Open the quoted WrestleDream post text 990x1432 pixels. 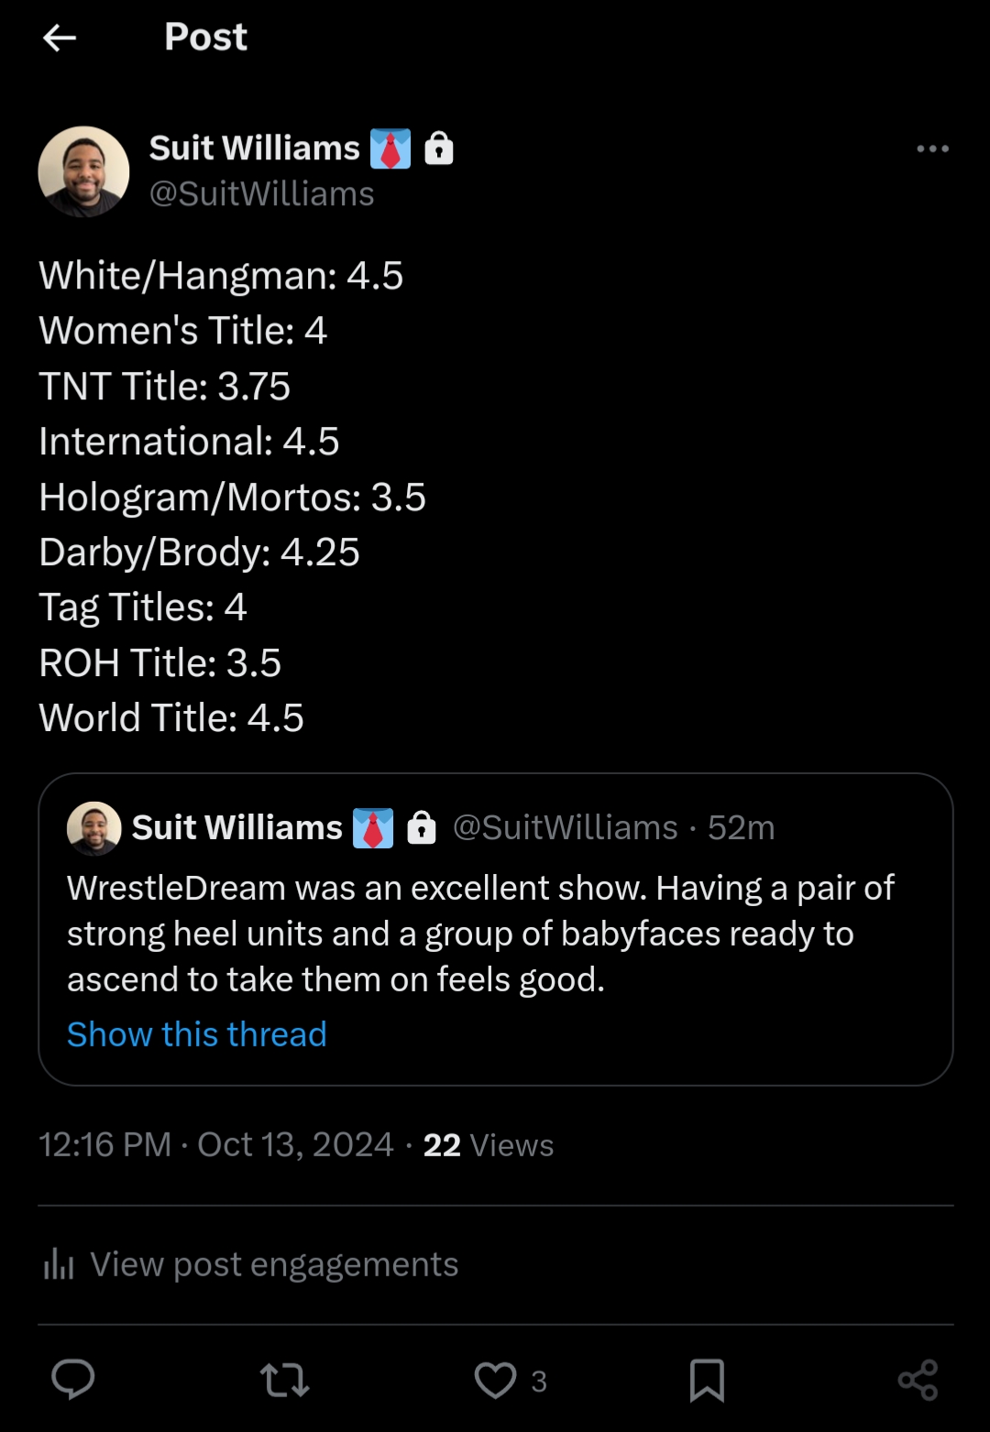point(479,934)
